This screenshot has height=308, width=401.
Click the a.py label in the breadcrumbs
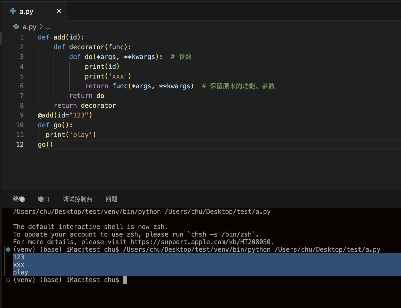(x=29, y=27)
